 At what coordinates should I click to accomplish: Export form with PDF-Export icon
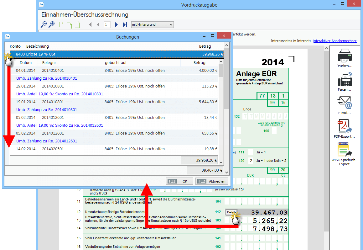[345, 126]
